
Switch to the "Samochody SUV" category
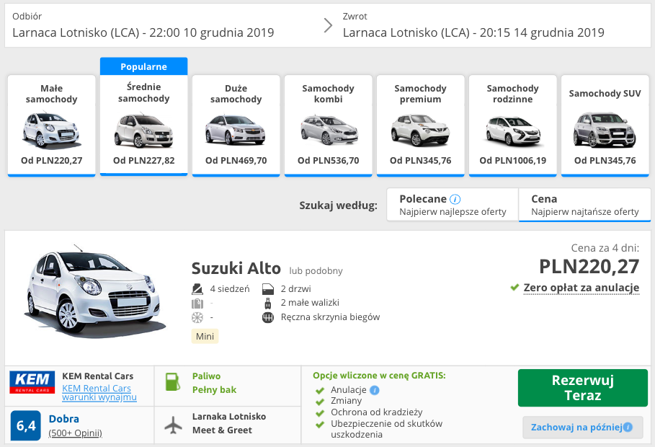(605, 123)
